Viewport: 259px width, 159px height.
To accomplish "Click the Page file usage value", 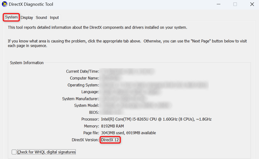I will point(128,133).
